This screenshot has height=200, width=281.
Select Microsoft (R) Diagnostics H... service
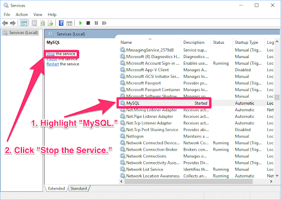pyautogui.click(x=196, y=56)
